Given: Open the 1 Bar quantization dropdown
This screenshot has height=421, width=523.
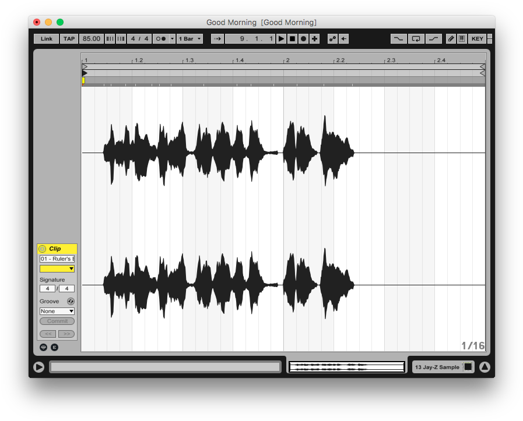Looking at the screenshot, I should 189,38.
